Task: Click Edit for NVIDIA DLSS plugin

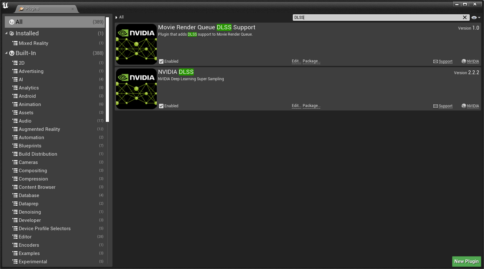Action: coord(296,106)
